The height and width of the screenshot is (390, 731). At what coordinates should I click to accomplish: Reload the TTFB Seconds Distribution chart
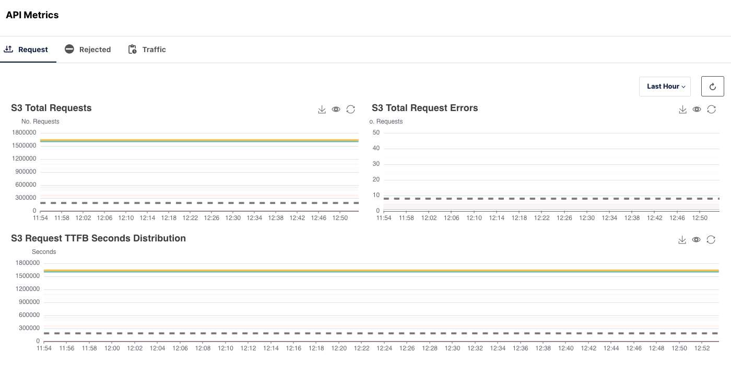point(711,240)
